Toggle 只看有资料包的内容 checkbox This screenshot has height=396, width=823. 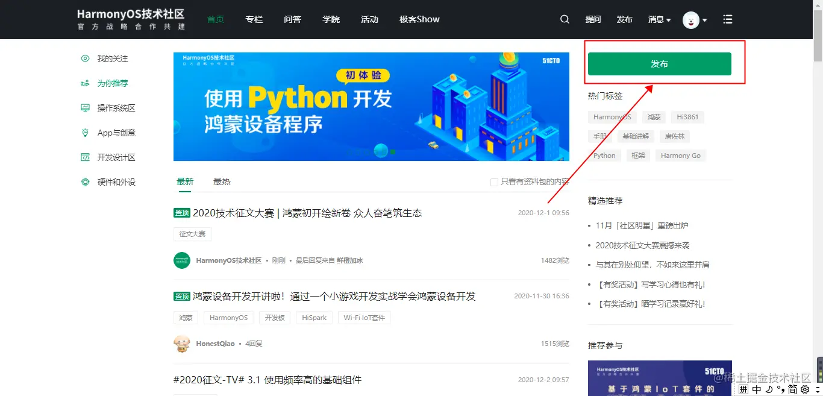point(494,182)
